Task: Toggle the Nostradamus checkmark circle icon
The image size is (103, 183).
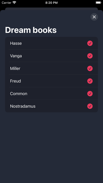Action: coord(90,106)
